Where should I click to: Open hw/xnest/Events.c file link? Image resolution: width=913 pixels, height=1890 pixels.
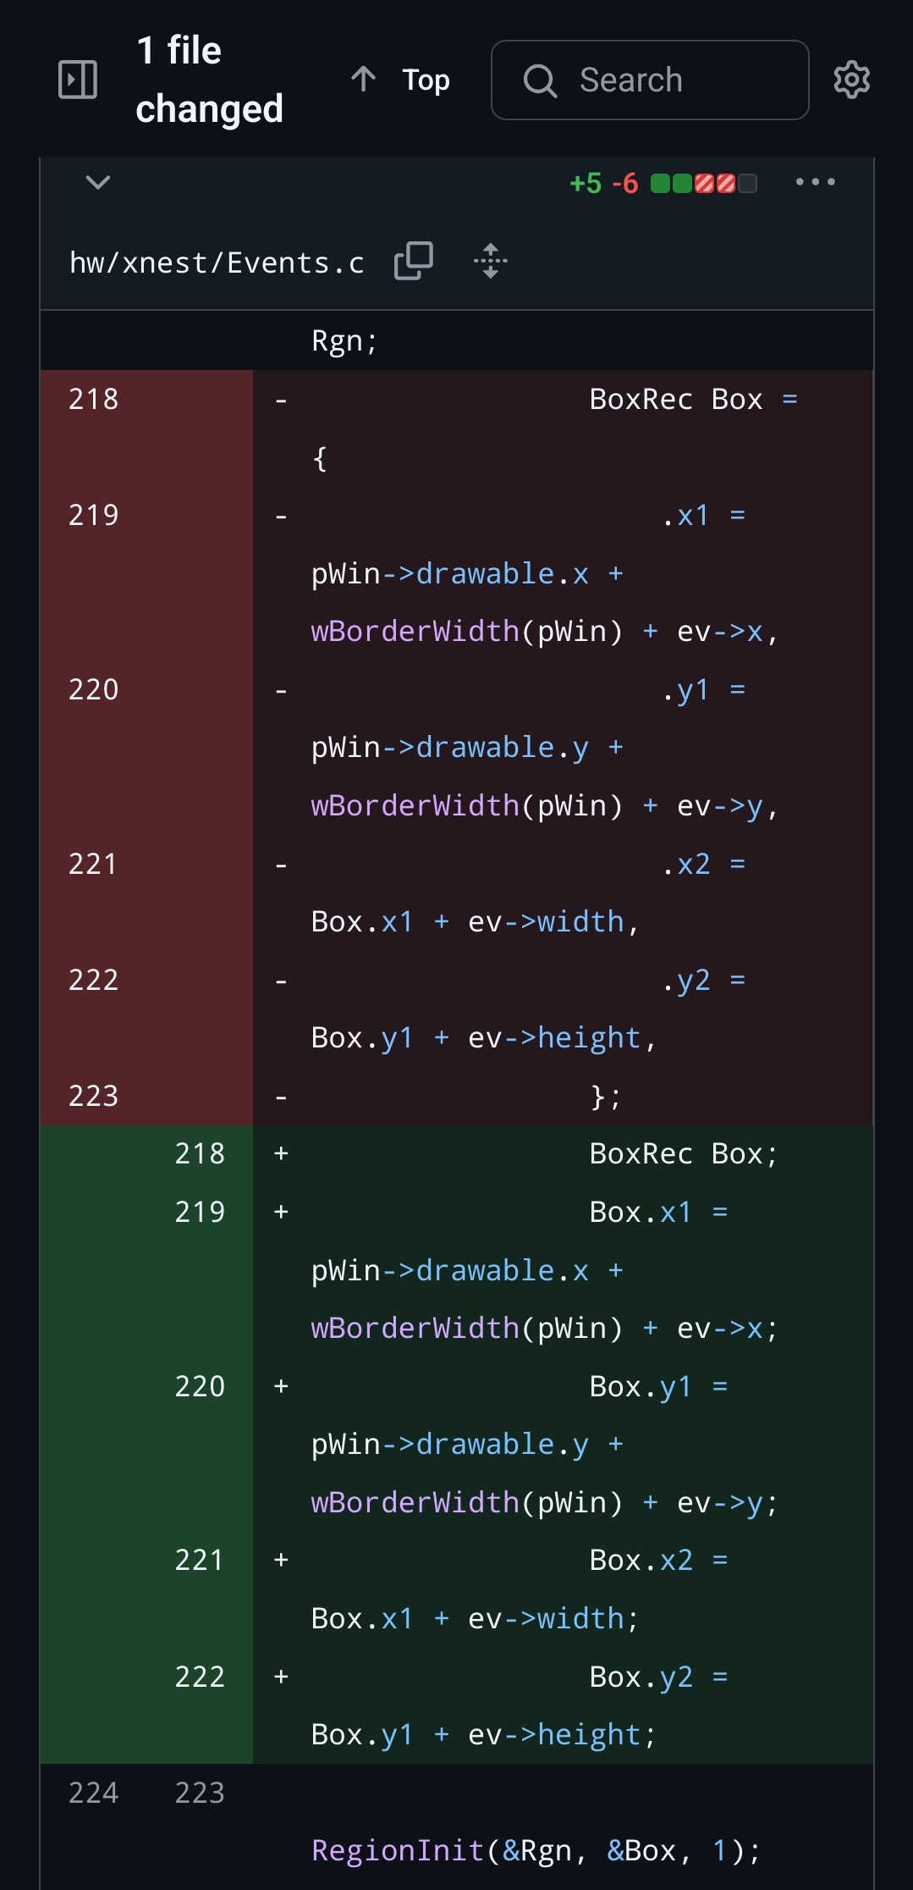(217, 262)
